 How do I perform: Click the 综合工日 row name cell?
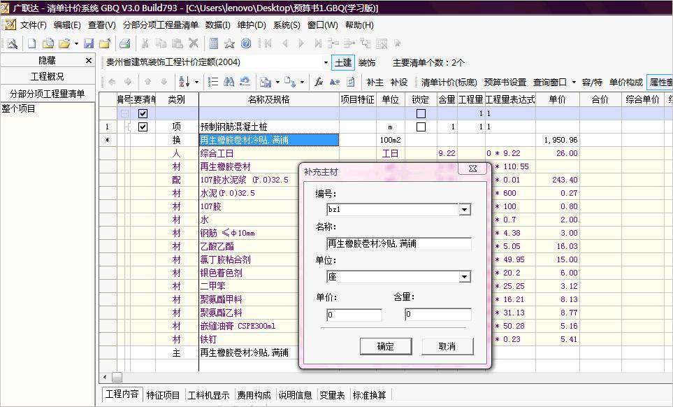coord(269,153)
